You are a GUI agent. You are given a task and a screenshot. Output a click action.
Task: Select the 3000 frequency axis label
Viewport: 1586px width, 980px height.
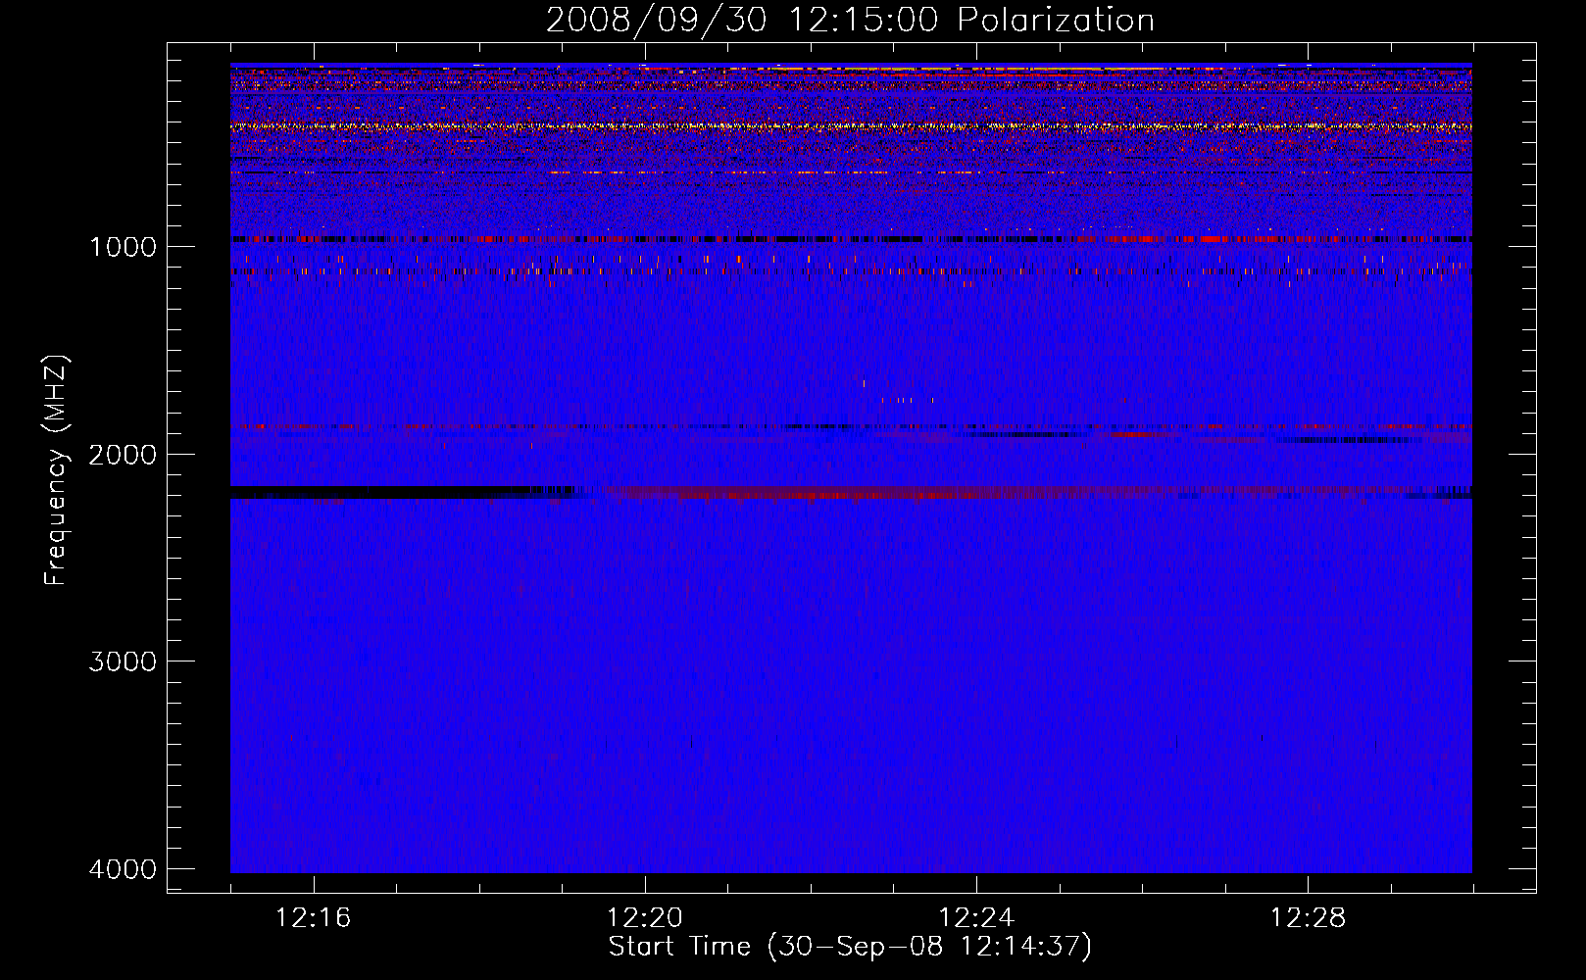click(x=123, y=661)
